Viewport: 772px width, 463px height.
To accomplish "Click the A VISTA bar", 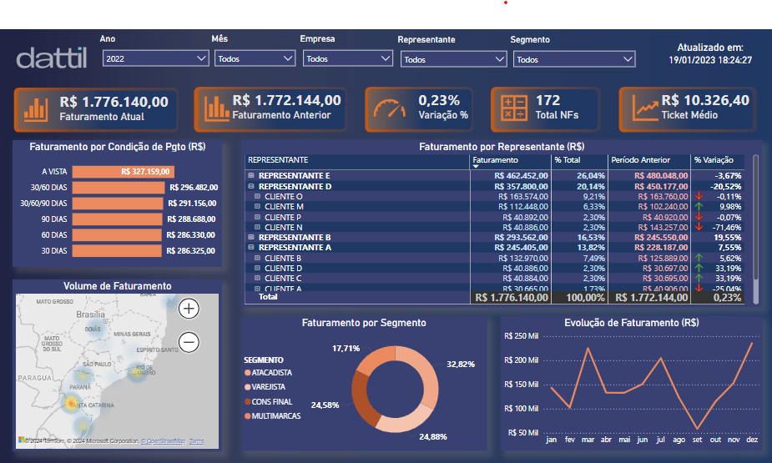I will pyautogui.click(x=123, y=172).
